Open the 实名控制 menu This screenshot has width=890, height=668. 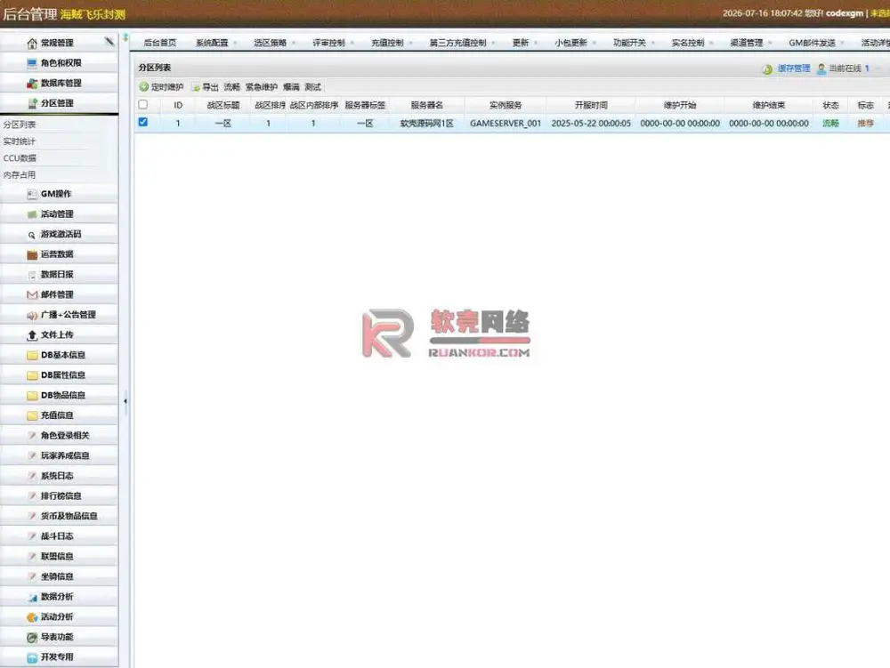tap(692, 43)
